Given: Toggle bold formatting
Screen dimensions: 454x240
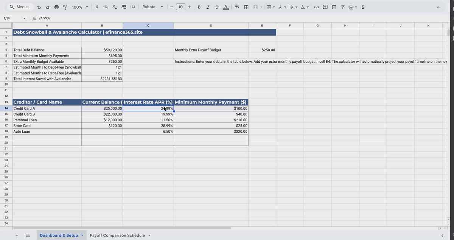Looking at the screenshot, I should [199, 7].
